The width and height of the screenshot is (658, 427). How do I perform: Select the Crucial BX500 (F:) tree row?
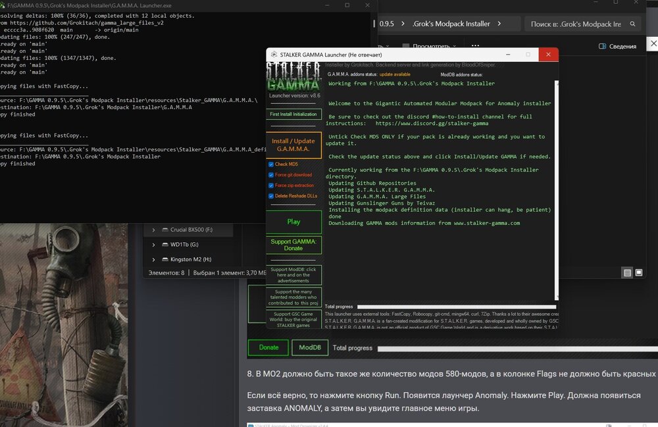[x=188, y=230]
